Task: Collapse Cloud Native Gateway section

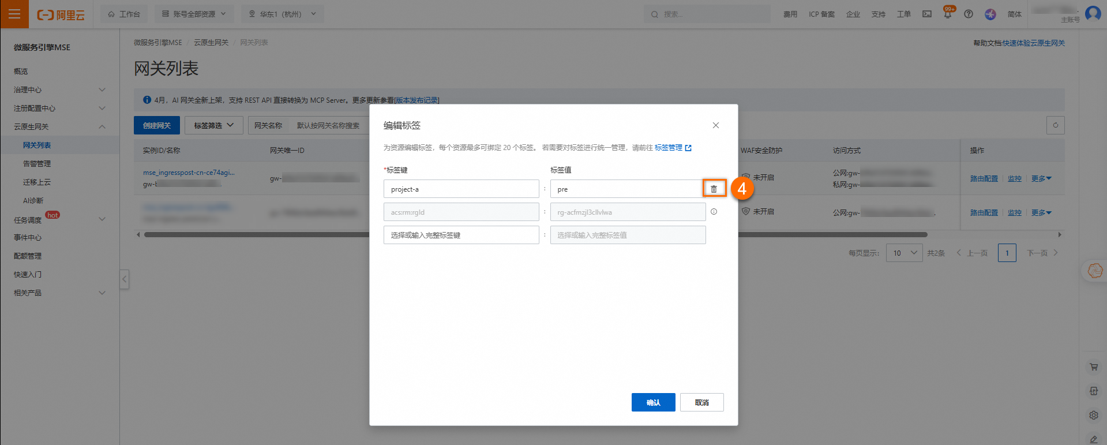Action: coord(60,126)
